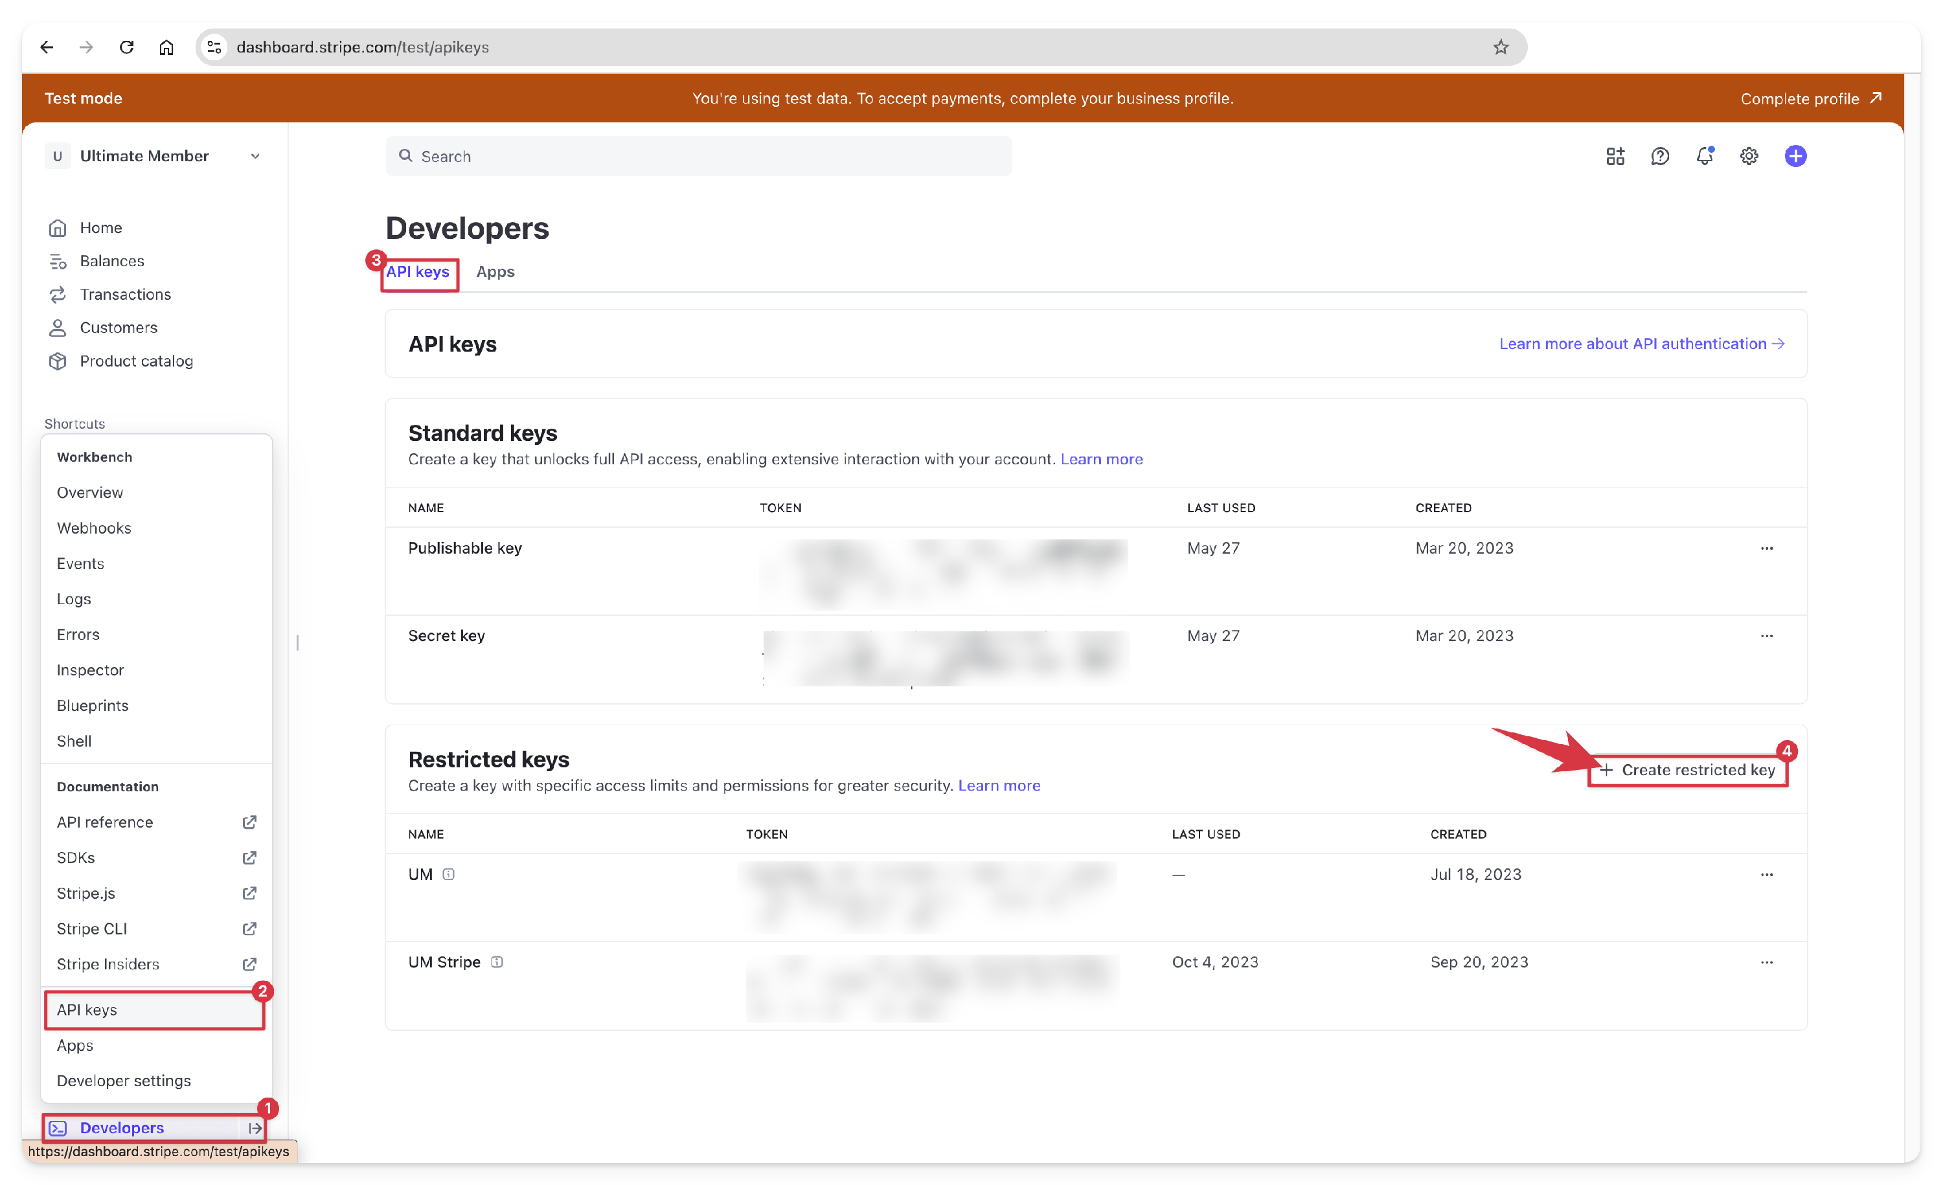
Task: Click the Jul 18, 2023 created date
Action: 1476,874
